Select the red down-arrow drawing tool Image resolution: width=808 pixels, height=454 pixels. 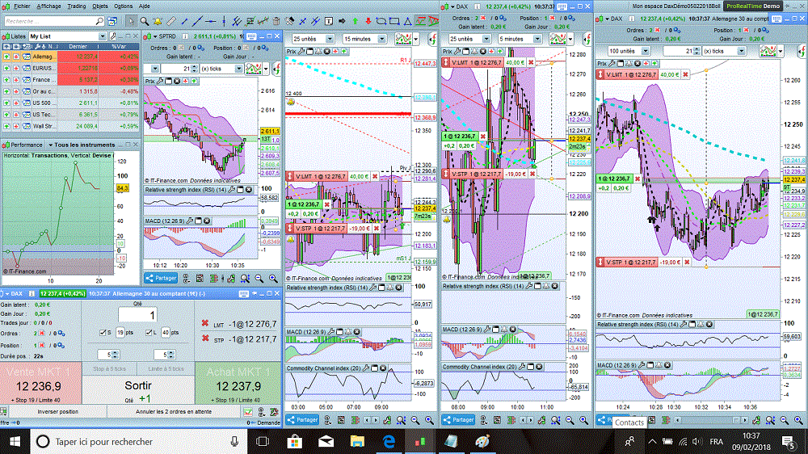tap(368, 21)
